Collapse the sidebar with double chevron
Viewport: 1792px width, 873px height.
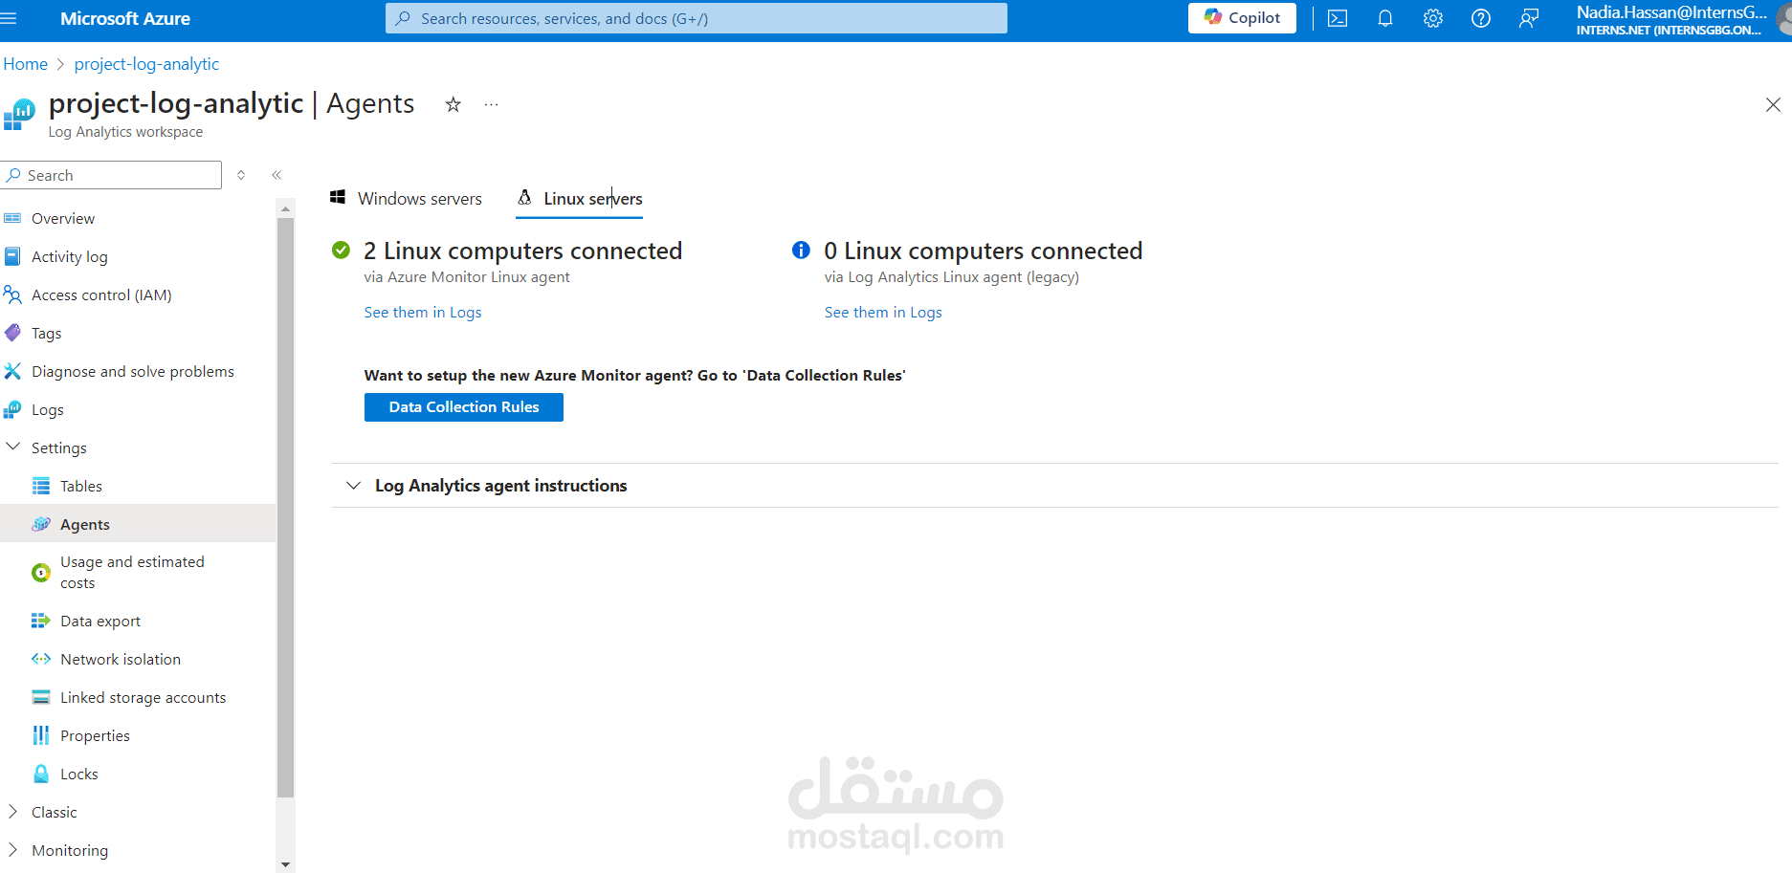(277, 175)
